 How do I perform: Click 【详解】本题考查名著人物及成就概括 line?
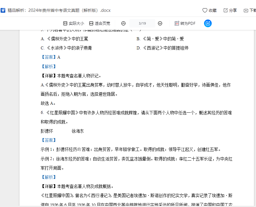pyautogui.click(x=77, y=186)
